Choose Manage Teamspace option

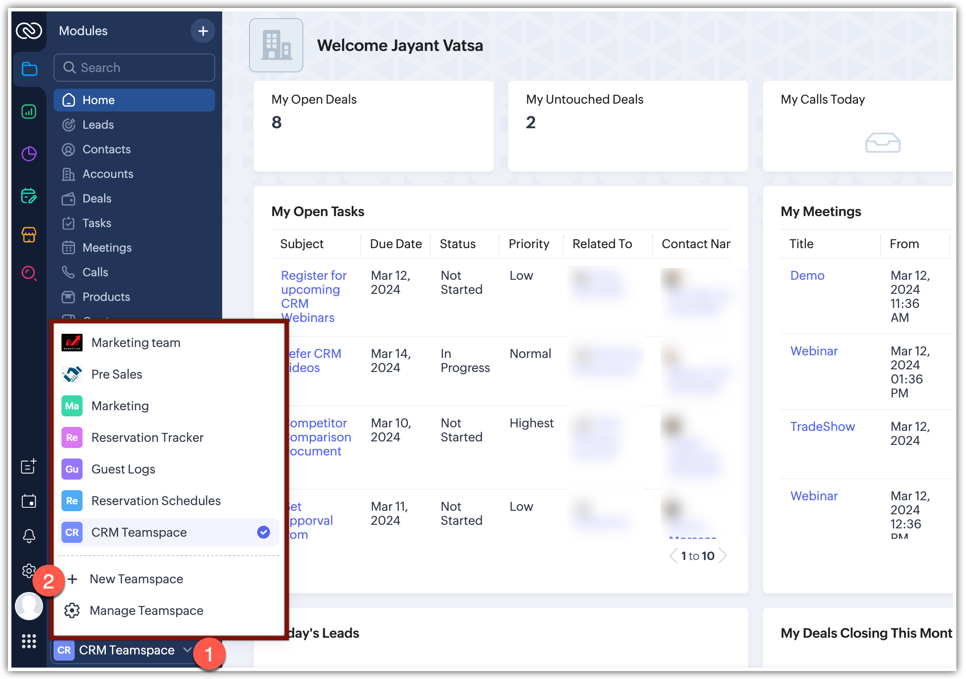[146, 610]
